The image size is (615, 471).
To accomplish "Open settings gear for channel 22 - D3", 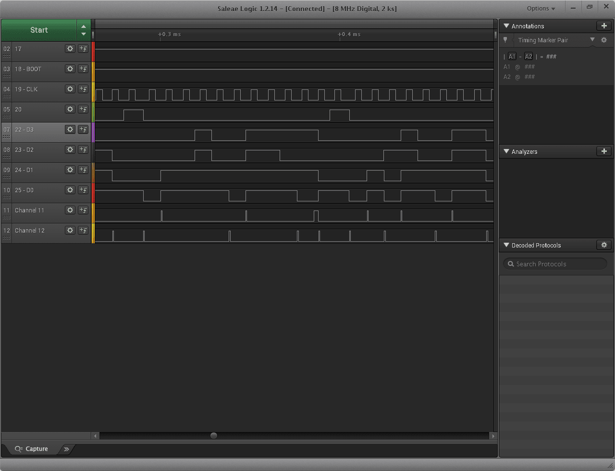I will [70, 129].
